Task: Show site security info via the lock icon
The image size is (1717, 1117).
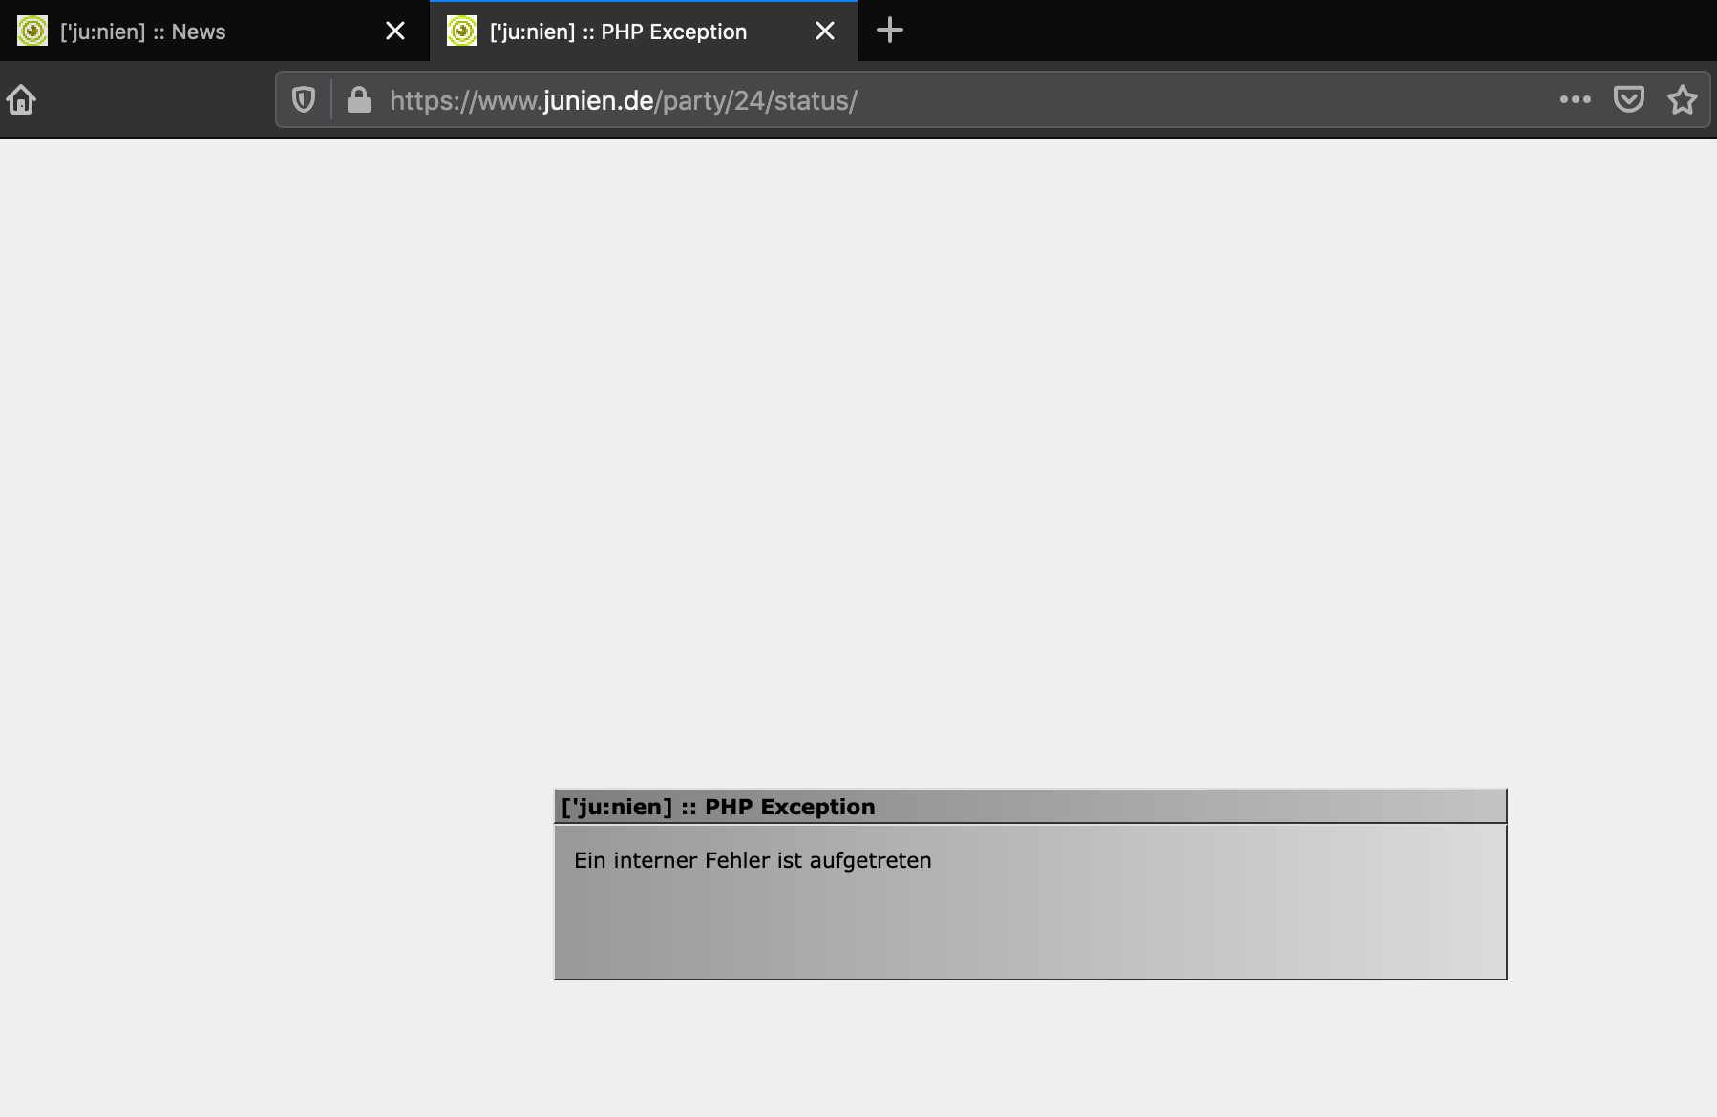Action: (359, 99)
